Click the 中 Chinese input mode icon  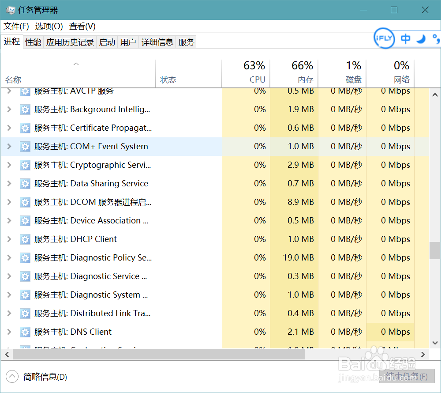pos(405,38)
